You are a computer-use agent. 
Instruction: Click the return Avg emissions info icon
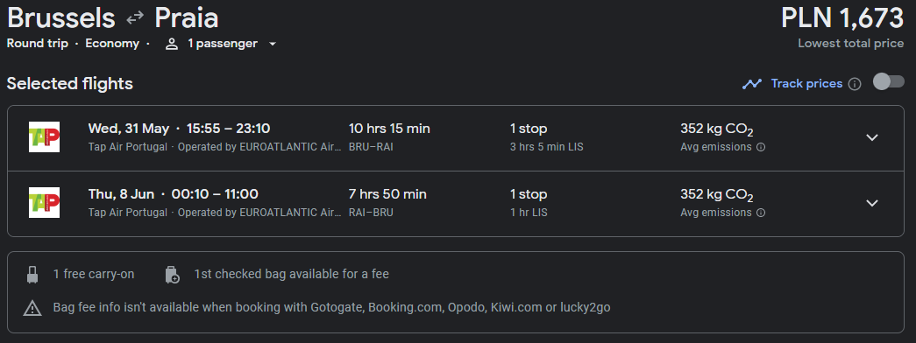point(761,213)
